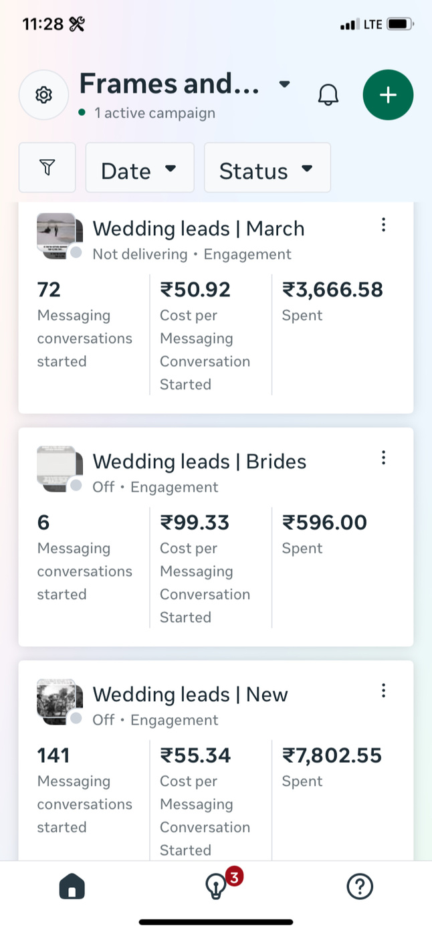
Task: Switch to the recommendations lightbulb tab
Action: tap(216, 887)
